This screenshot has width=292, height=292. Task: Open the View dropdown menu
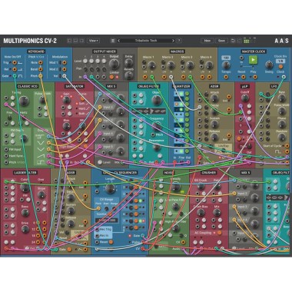pos(93,41)
